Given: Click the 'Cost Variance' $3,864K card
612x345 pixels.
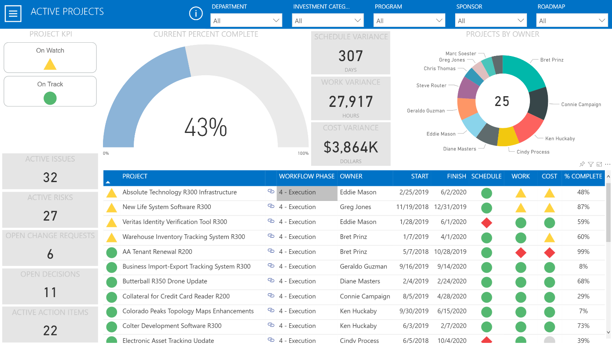Looking at the screenshot, I should click(351, 144).
